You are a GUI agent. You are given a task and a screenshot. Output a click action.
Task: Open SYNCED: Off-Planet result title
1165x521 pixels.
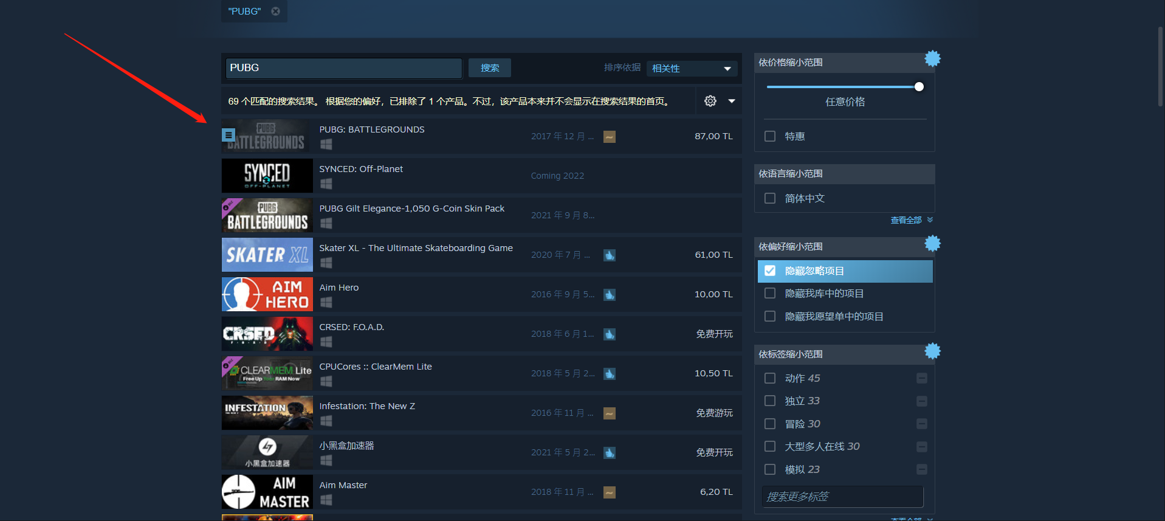pyautogui.click(x=361, y=169)
